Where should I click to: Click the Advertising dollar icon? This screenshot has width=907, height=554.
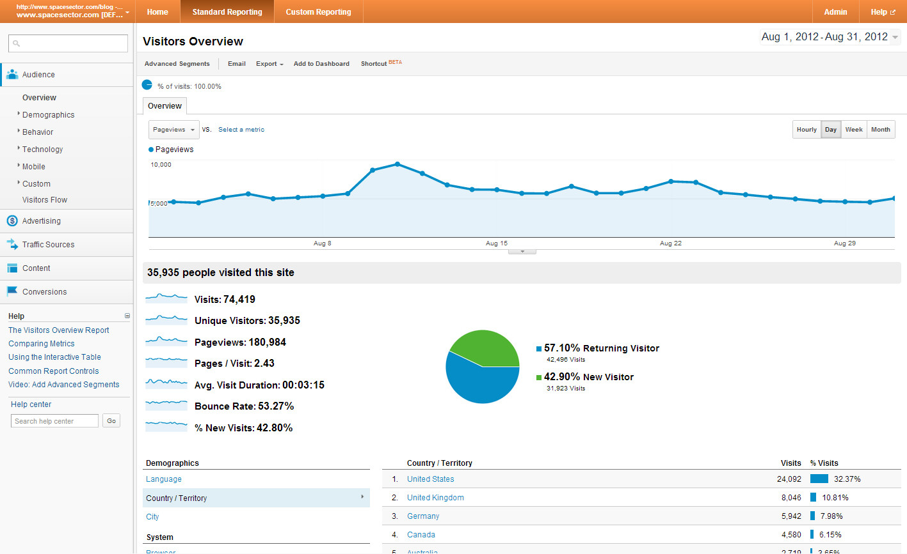pos(12,221)
